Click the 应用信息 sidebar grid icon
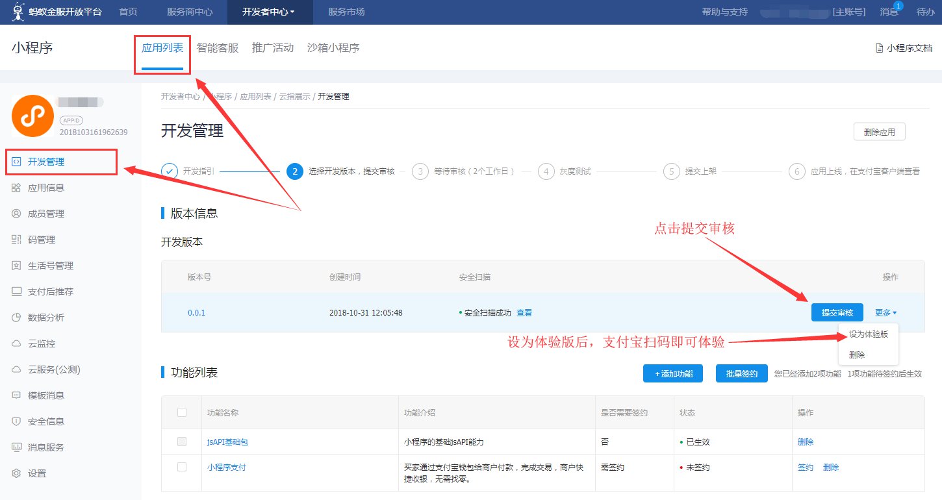This screenshot has height=500, width=942. pos(17,188)
